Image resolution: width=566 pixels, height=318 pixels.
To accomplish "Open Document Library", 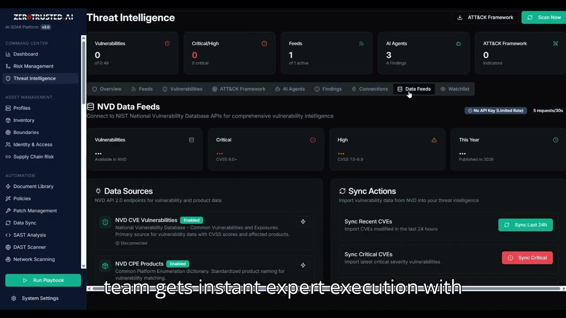I will [x=33, y=186].
